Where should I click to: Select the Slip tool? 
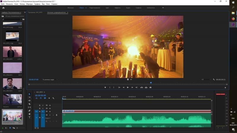[x=29, y=107]
